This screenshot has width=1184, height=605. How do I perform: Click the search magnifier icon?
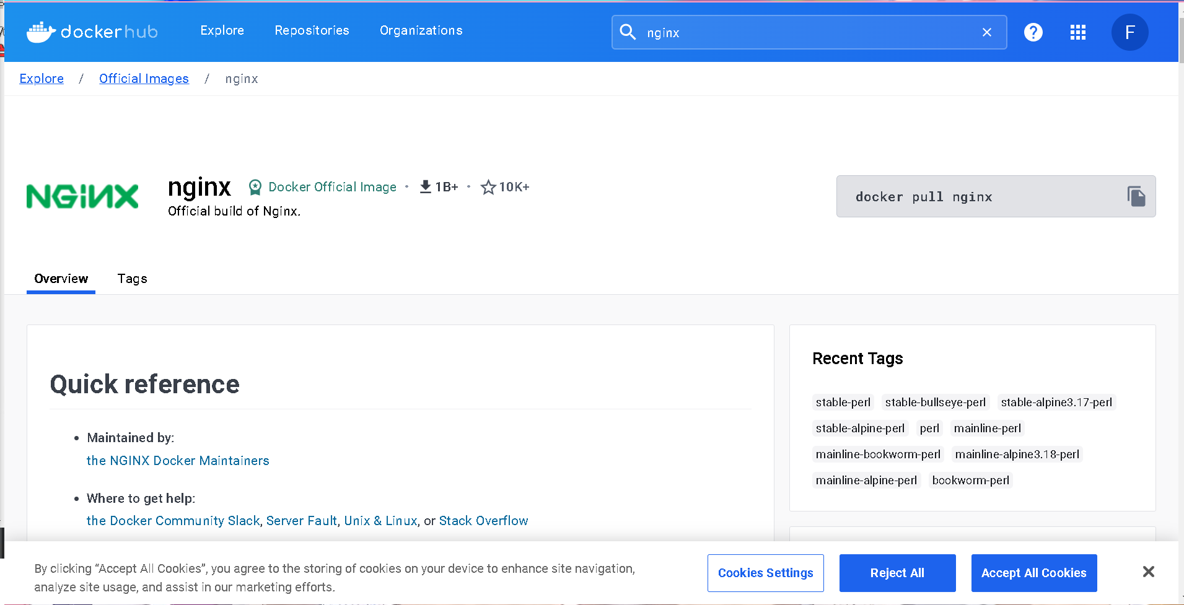(628, 32)
